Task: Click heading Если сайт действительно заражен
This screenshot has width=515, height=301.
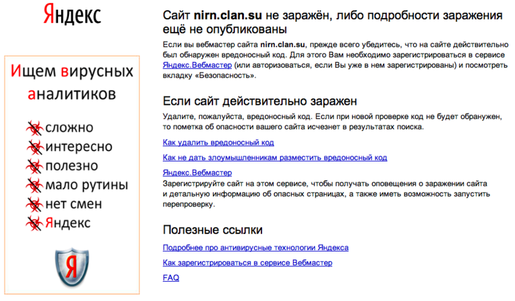Action: (260, 101)
